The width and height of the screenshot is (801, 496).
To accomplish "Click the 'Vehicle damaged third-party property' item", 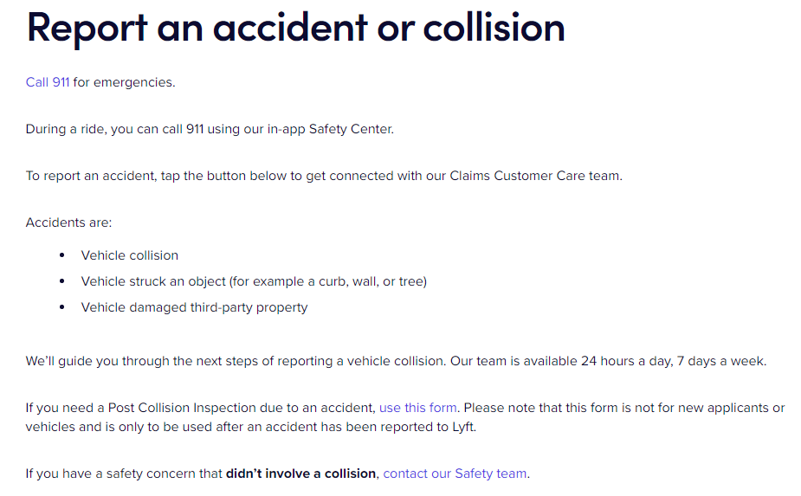I will [194, 307].
